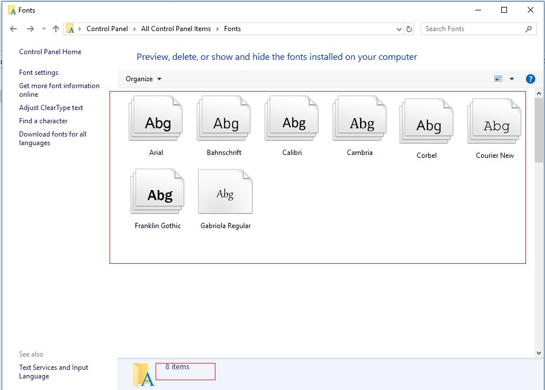The height and width of the screenshot is (390, 545).
Task: Pick the Franklin Gothic font icon
Action: (158, 193)
